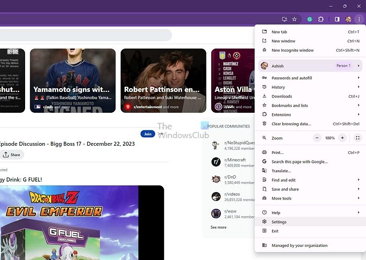Expand the History submenu arrow
Image resolution: width=366 pixels, height=260 pixels.
point(359,87)
